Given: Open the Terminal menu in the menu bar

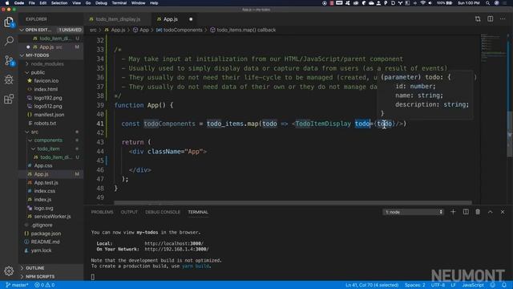Looking at the screenshot, I should 119,3.
